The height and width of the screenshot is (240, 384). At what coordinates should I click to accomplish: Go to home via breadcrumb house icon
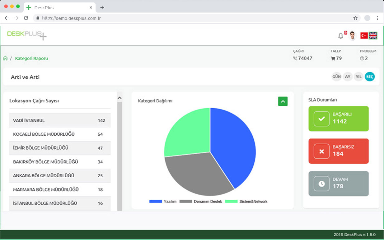(5, 58)
